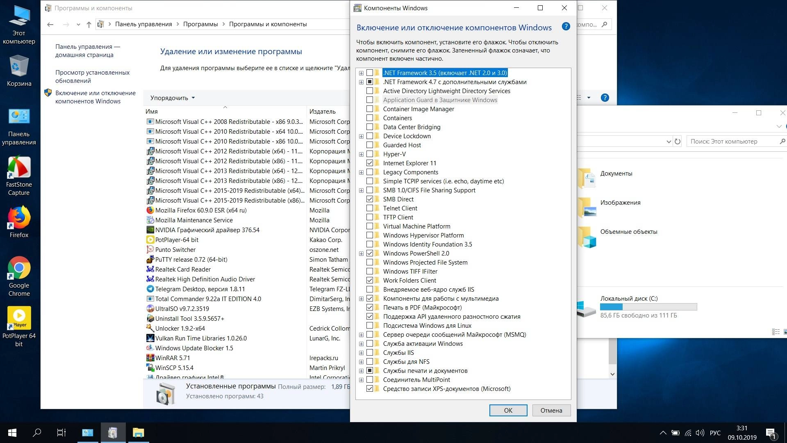Expand Windows PowerShell 2.0 node
Image resolution: width=787 pixels, height=443 pixels.
click(x=361, y=253)
